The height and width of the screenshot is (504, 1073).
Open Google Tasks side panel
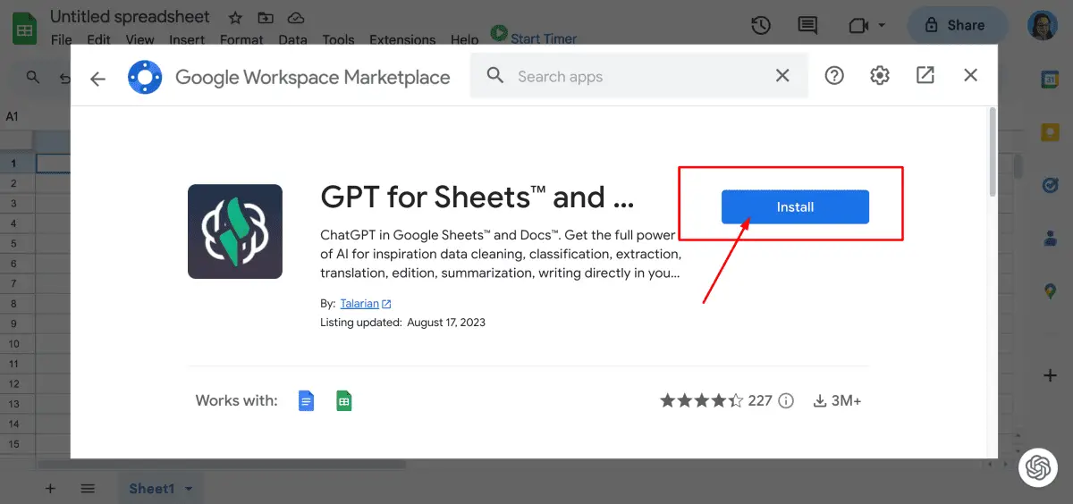[1050, 185]
